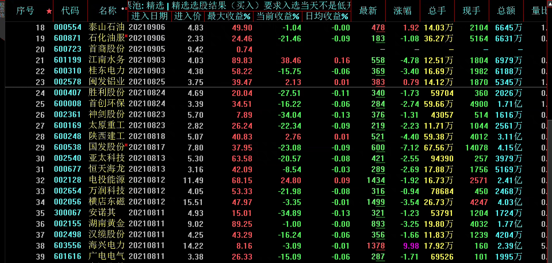The image size is (552, 263).
Task: Open the 首创环保 stock row
Action: click(107, 103)
